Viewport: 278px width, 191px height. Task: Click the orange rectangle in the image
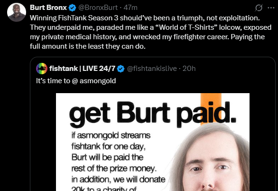(211, 109)
